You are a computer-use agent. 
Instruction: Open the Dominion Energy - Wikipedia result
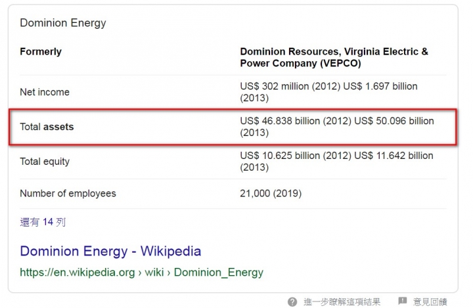(110, 251)
